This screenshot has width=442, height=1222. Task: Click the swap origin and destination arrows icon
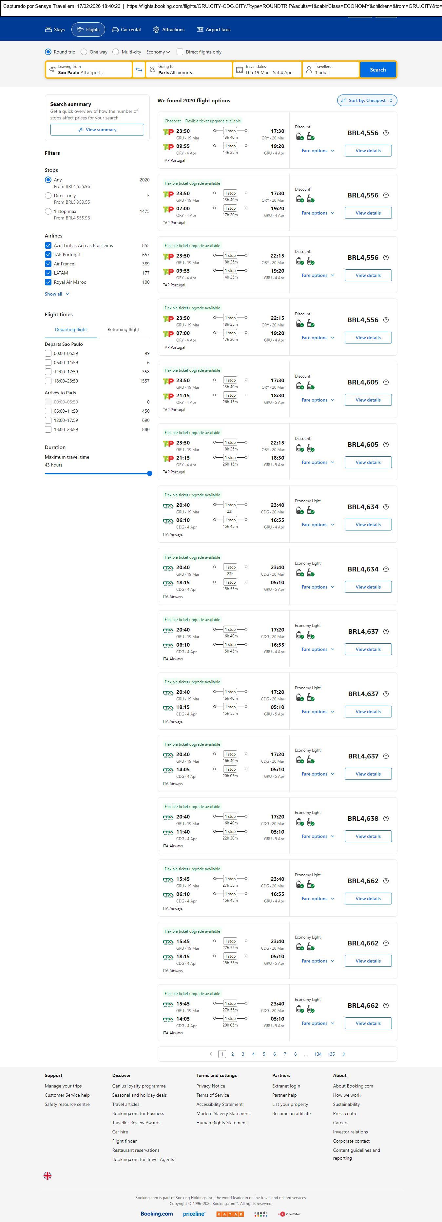click(139, 70)
